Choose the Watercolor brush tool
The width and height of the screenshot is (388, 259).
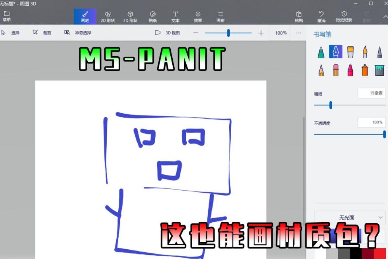[x=365, y=52]
